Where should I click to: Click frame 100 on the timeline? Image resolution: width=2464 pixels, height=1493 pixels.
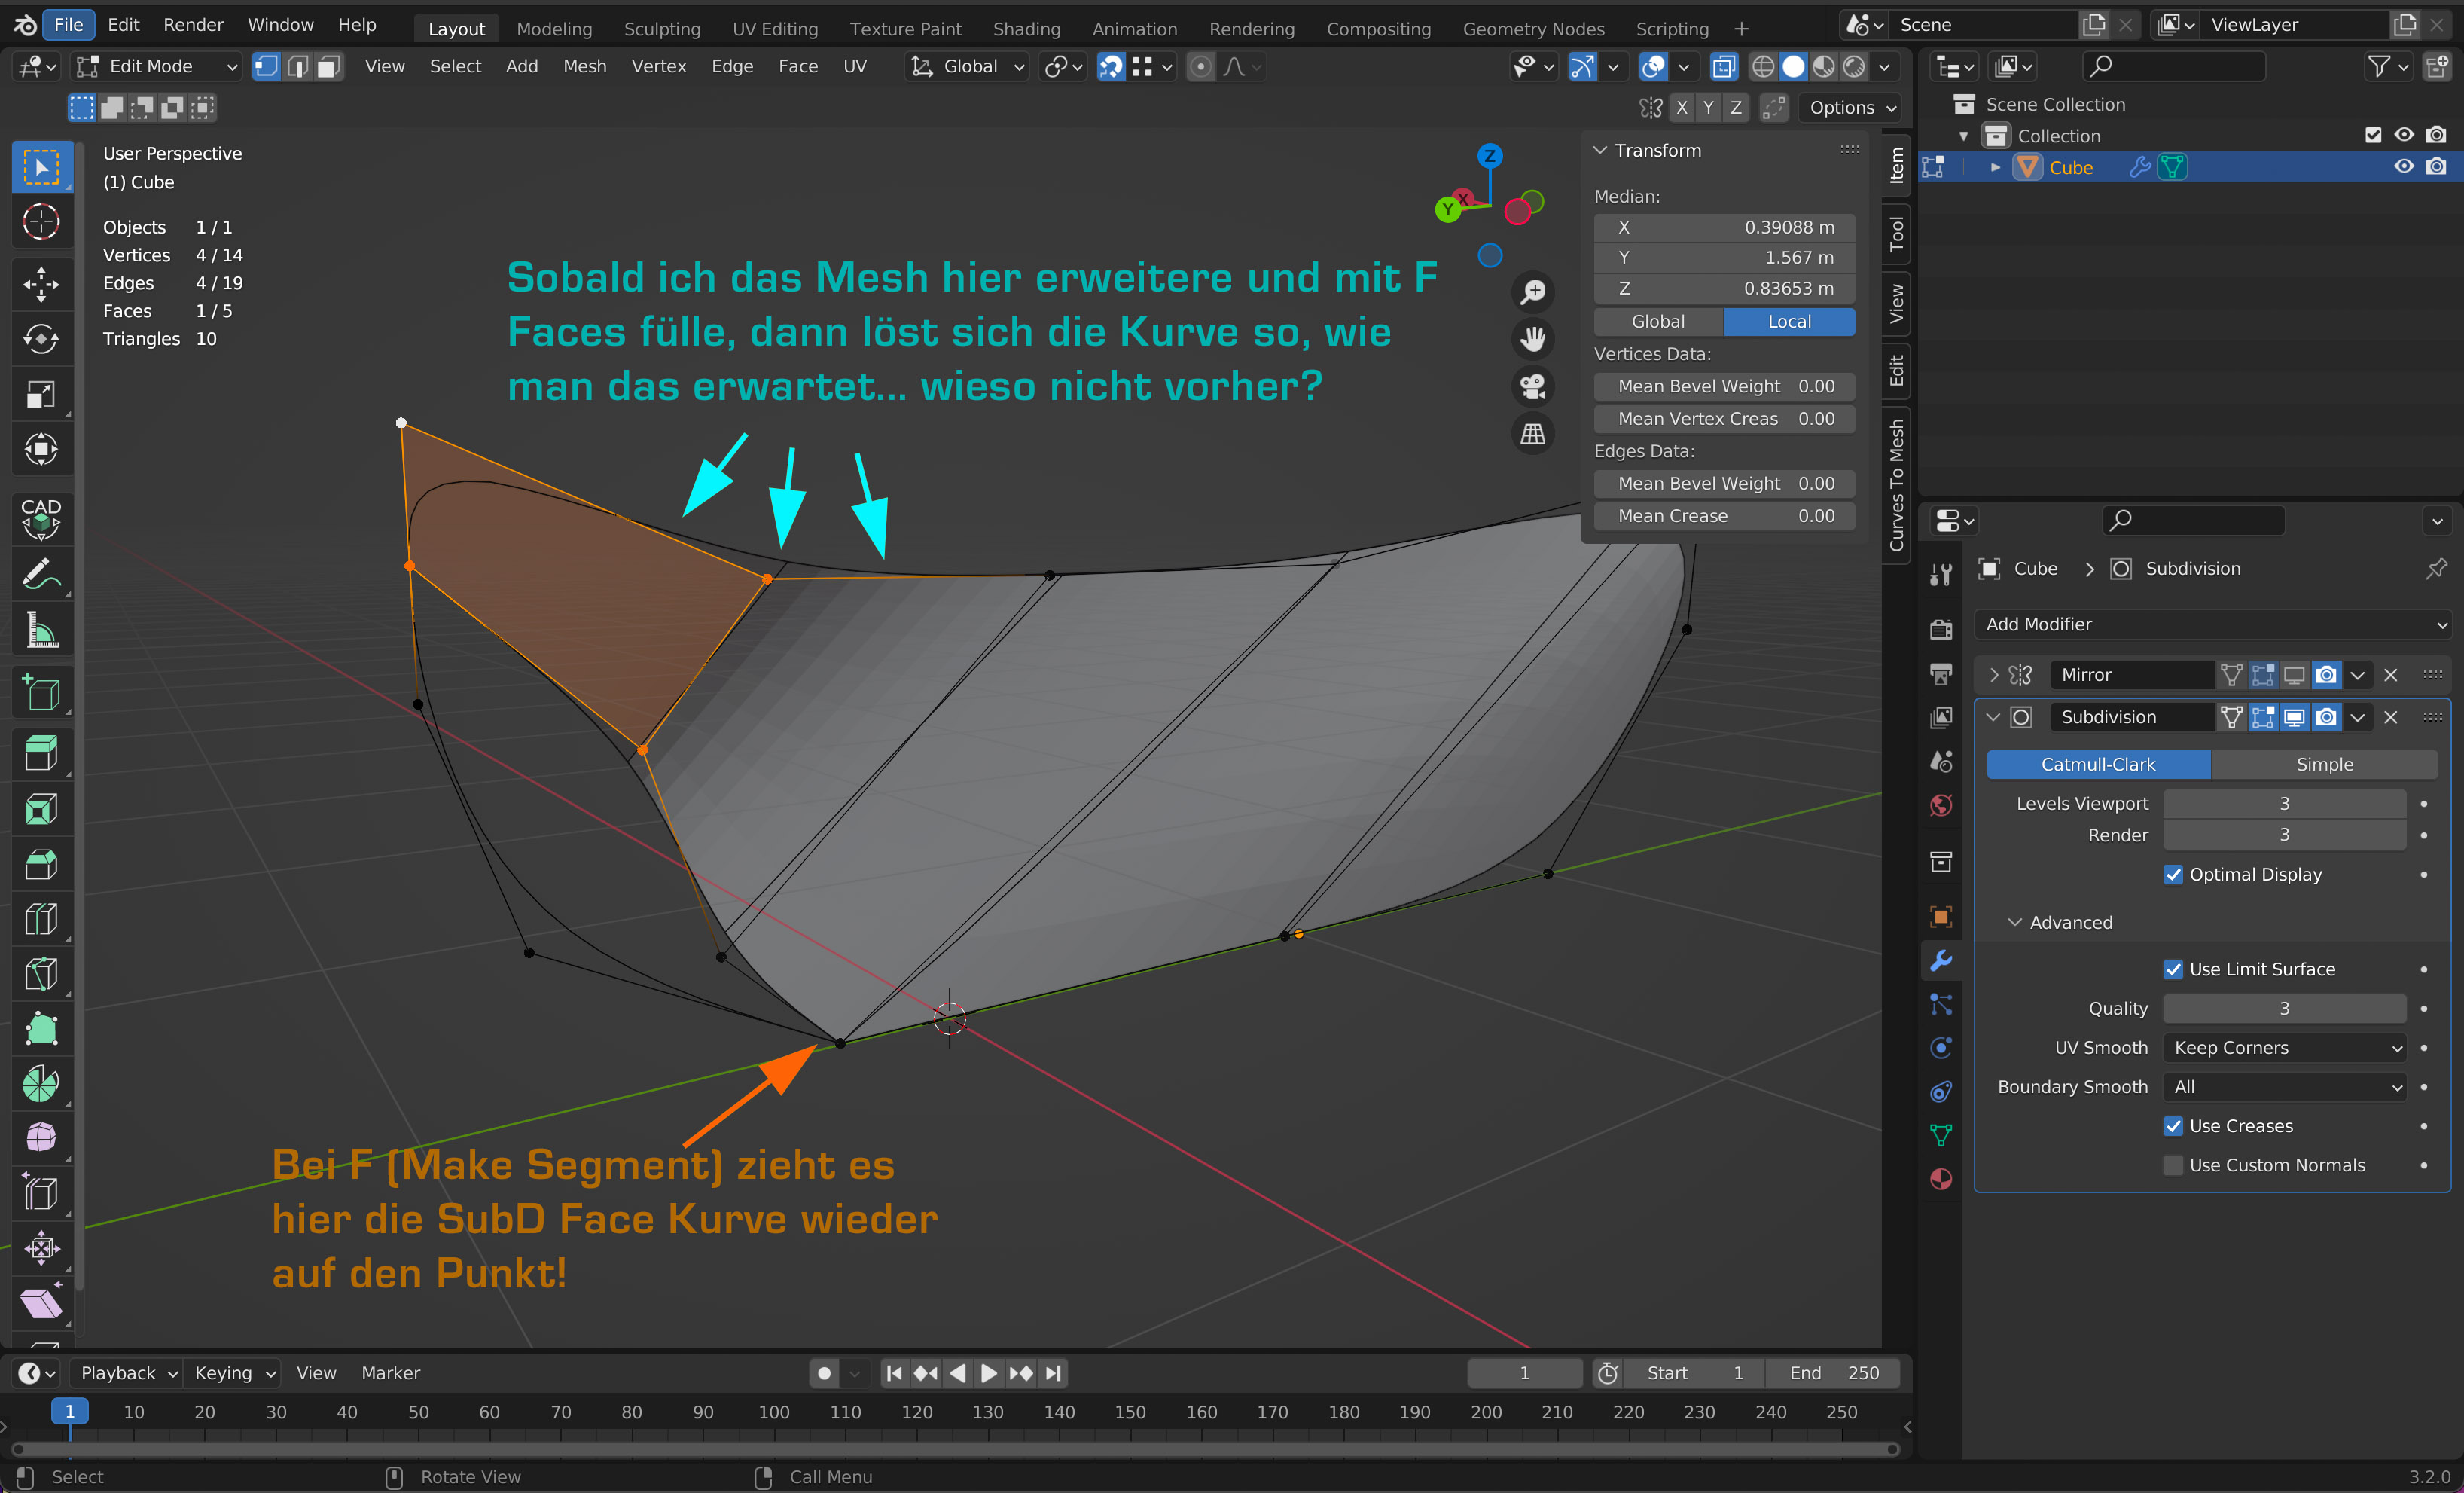pyautogui.click(x=774, y=1412)
